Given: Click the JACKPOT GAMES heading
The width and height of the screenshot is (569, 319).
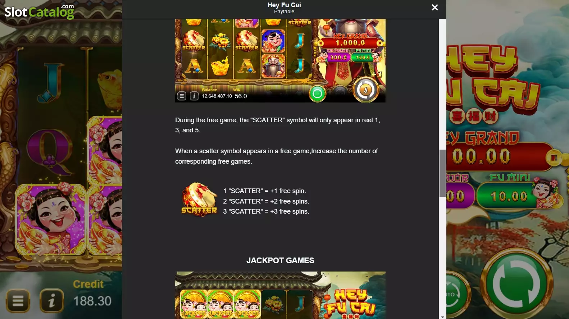Looking at the screenshot, I should [280, 260].
